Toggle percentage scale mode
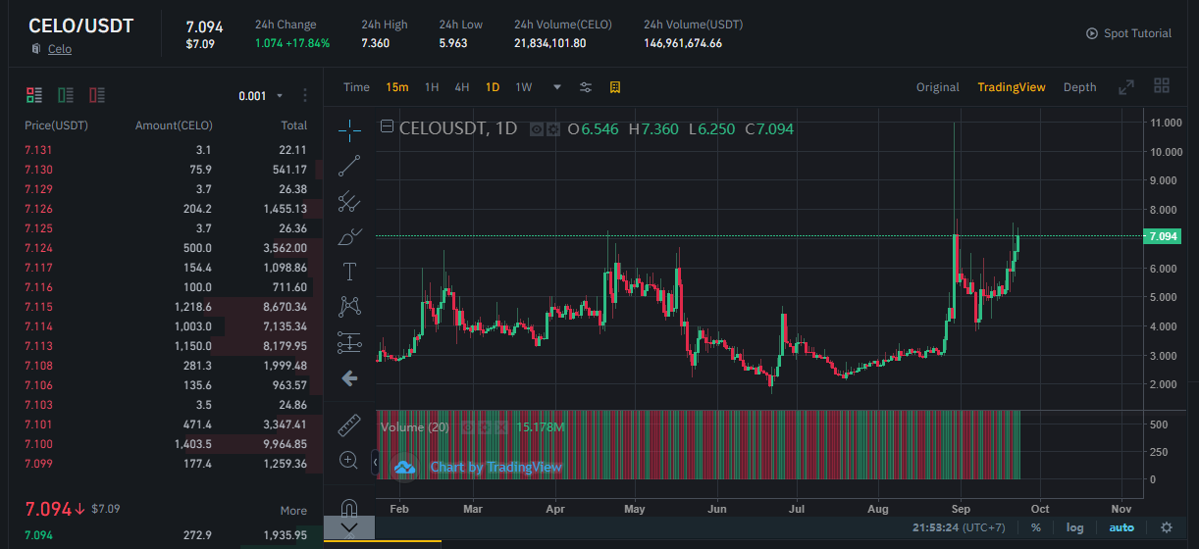Image resolution: width=1199 pixels, height=549 pixels. (x=1036, y=527)
